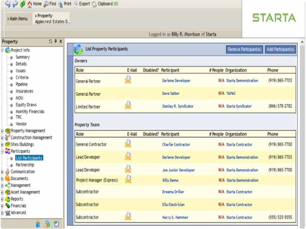Open participant Stanley R. Syndicator
306x229 pixels.
click(178, 106)
